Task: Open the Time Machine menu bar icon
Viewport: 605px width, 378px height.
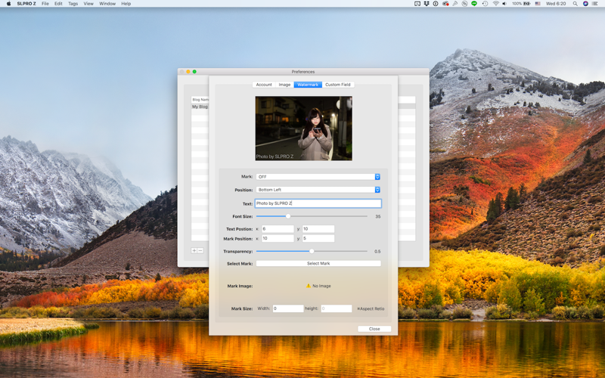Action: coord(485,4)
